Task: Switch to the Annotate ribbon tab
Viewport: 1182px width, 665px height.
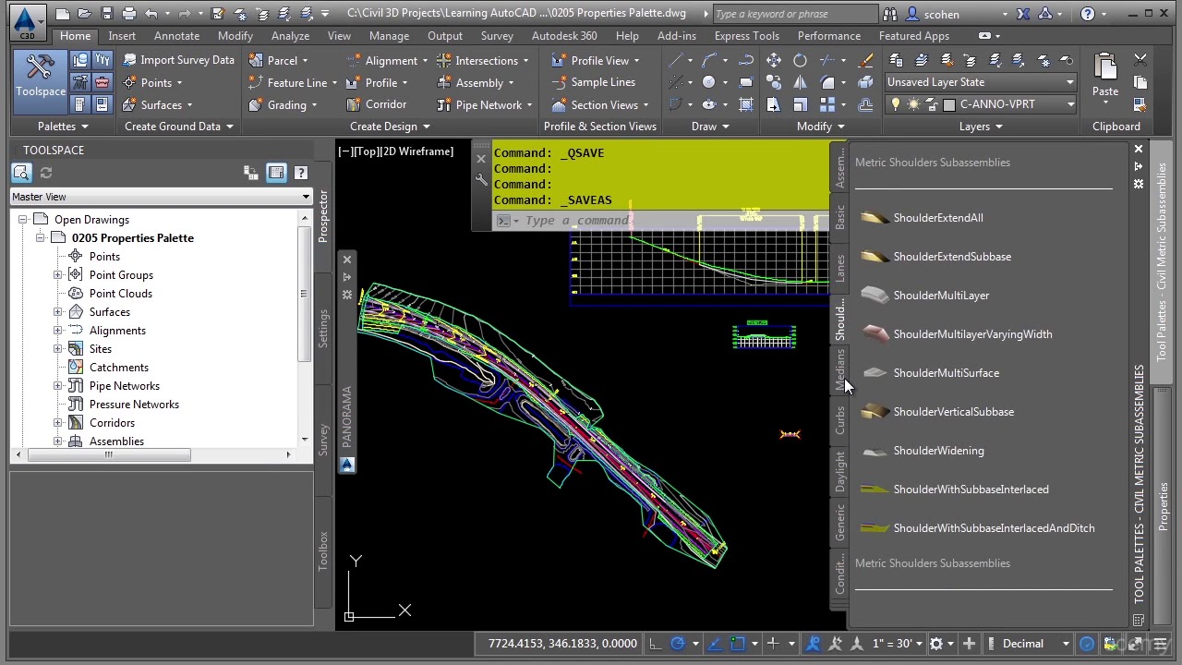Action: 176,36
